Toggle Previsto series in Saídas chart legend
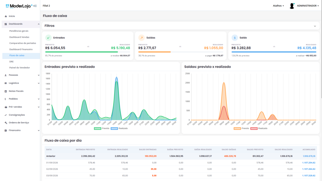The image size is (322, 181). (x=241, y=129)
